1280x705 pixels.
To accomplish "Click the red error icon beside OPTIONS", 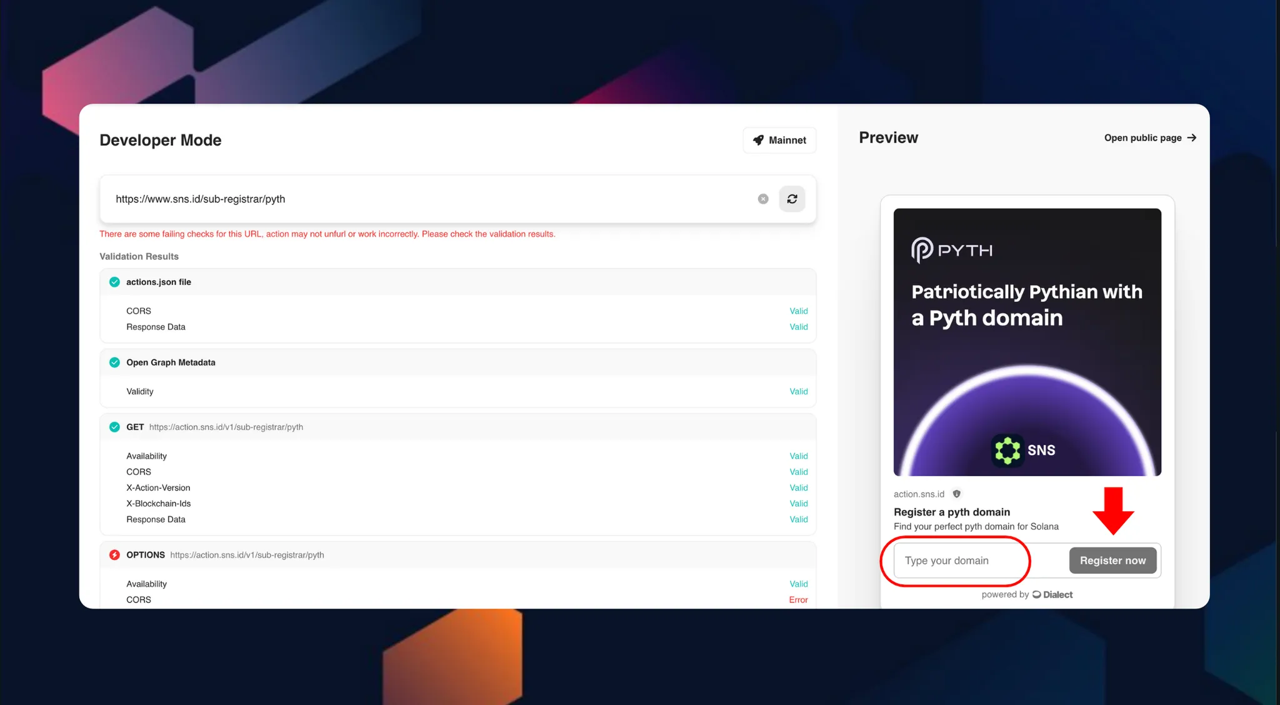I will (114, 555).
